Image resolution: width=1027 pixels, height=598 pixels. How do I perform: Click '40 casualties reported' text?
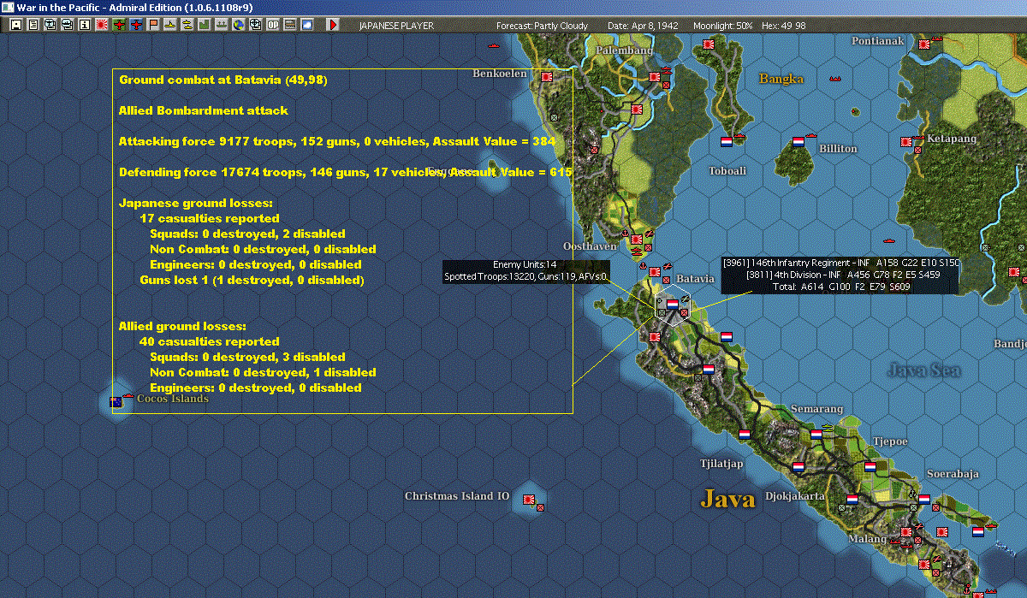pos(210,341)
